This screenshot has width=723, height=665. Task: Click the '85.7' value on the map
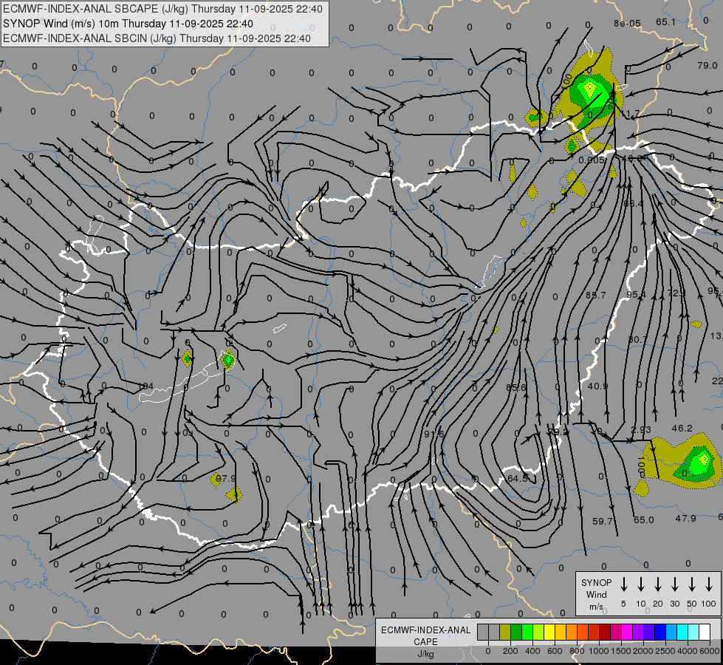[x=596, y=296]
